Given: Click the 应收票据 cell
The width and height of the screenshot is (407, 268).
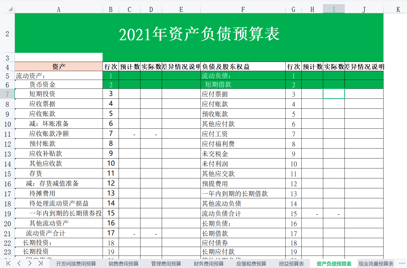Looking at the screenshot, I should click(x=59, y=104).
